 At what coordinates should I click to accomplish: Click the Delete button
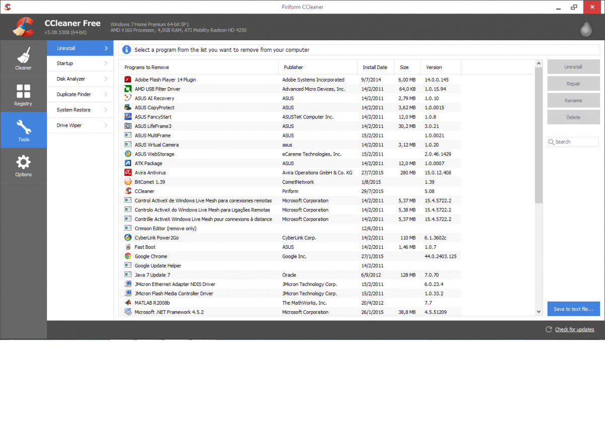point(573,117)
